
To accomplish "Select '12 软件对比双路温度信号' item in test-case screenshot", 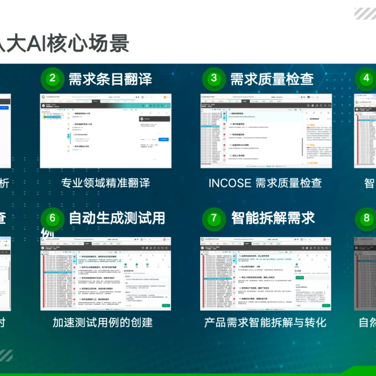I will pos(98,267).
